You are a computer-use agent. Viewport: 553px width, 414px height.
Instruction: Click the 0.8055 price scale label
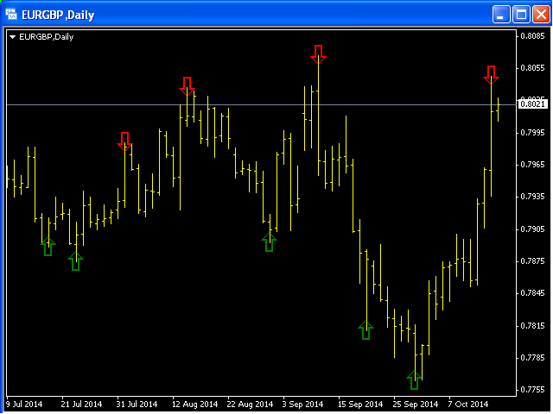coord(532,68)
